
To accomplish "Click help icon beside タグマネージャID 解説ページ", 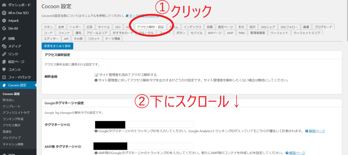I will (307, 131).
